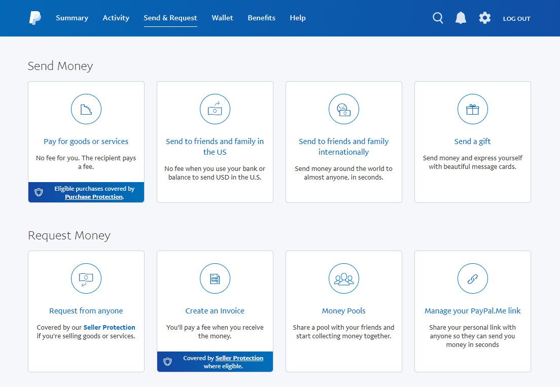
Task: Click the Pay for goods or services icon
Action: [86, 109]
